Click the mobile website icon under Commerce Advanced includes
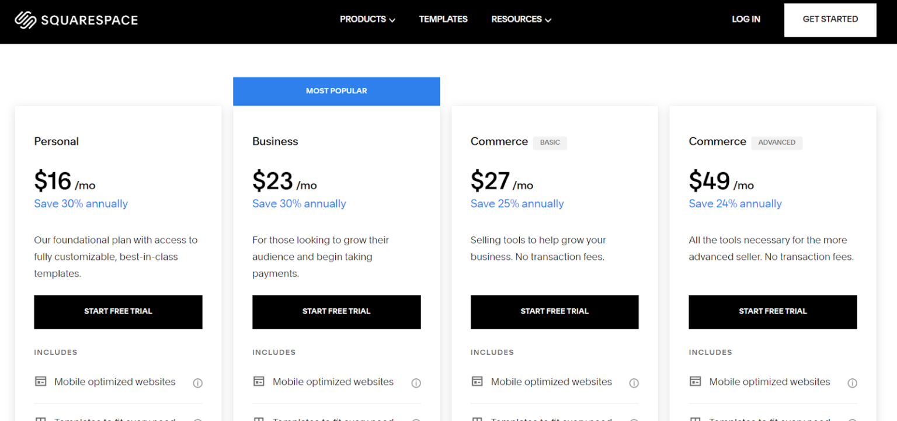This screenshot has height=421, width=897. click(x=695, y=381)
